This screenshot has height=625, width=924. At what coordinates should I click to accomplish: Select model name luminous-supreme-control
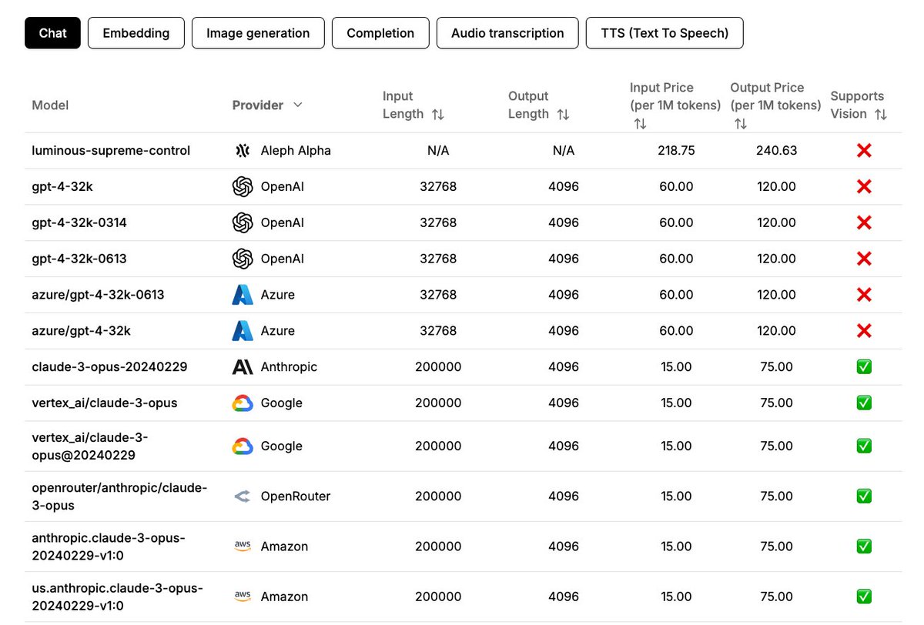point(111,151)
